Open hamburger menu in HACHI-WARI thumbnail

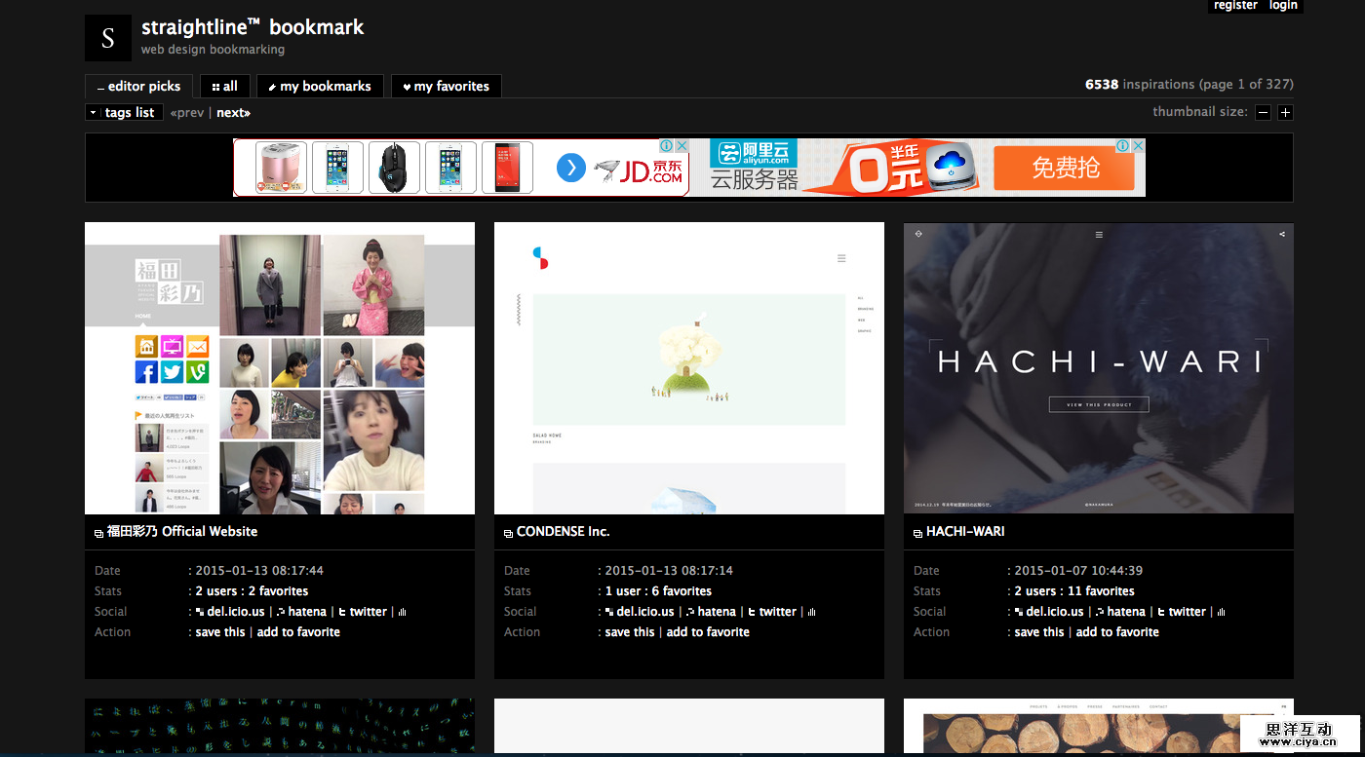pos(1099,235)
